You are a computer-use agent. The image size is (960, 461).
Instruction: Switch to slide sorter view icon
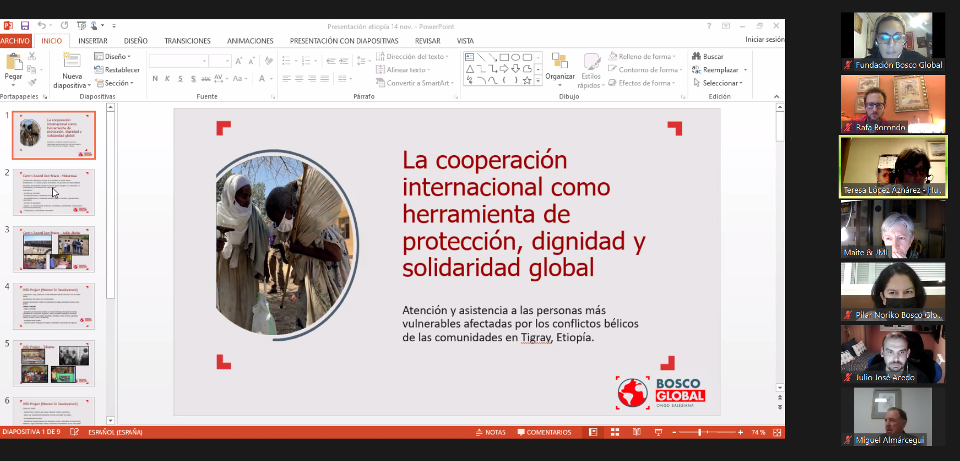pos(615,432)
